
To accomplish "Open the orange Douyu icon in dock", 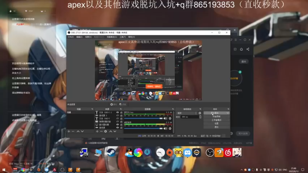I will point(219,152).
